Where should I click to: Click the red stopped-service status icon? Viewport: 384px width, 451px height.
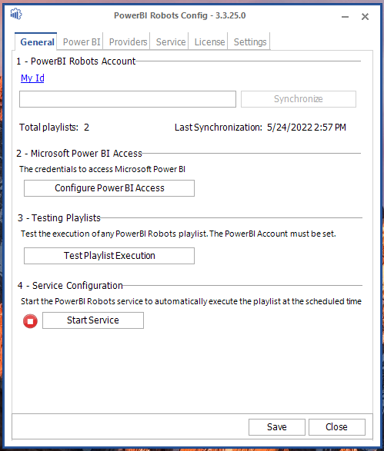[30, 320]
